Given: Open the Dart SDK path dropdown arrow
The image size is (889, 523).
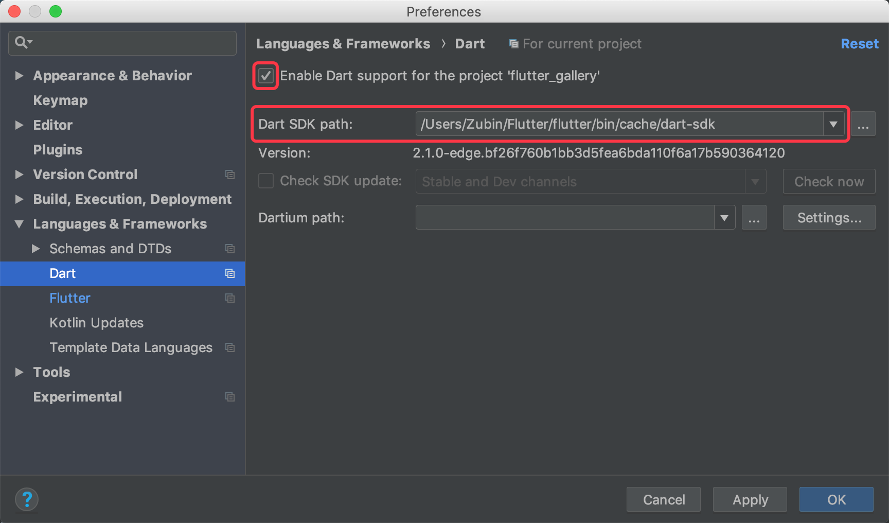Looking at the screenshot, I should 833,125.
